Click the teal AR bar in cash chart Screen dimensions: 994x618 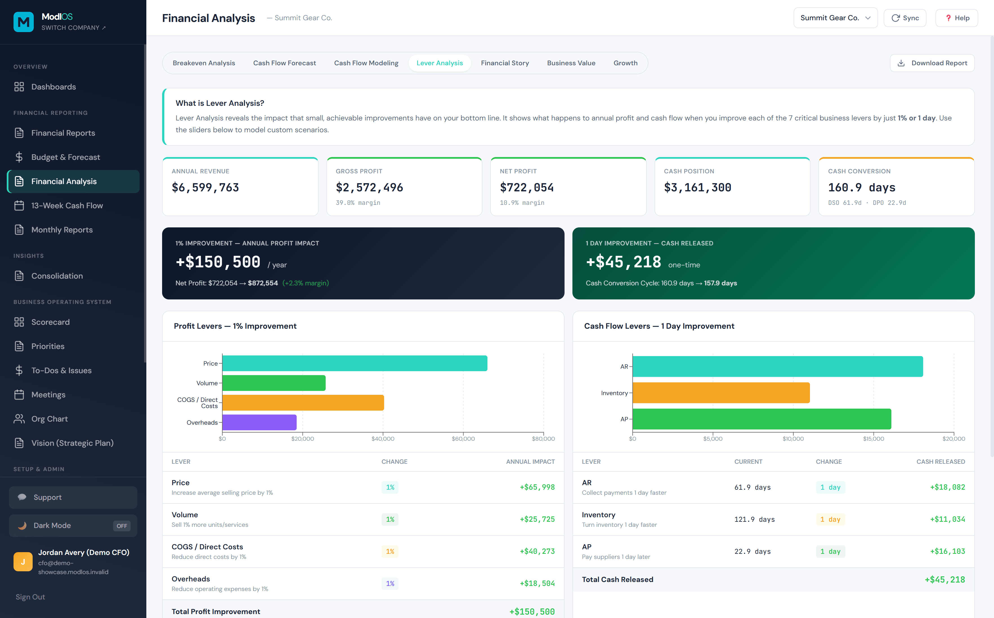[x=778, y=367]
